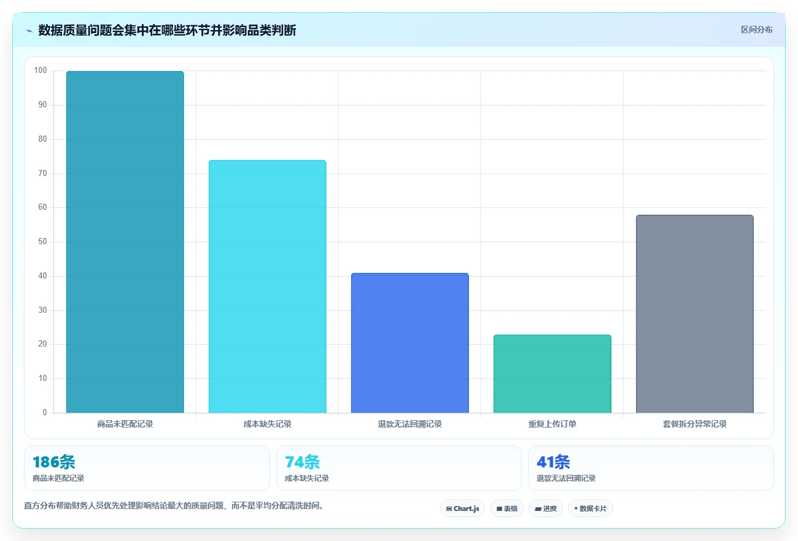Click the x-axis label 退款无法回溯记录
798x541 pixels.
pyautogui.click(x=410, y=424)
